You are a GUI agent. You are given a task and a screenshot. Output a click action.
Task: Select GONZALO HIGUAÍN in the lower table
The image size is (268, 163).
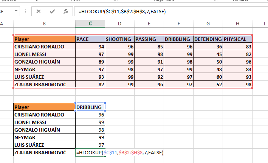44,129
